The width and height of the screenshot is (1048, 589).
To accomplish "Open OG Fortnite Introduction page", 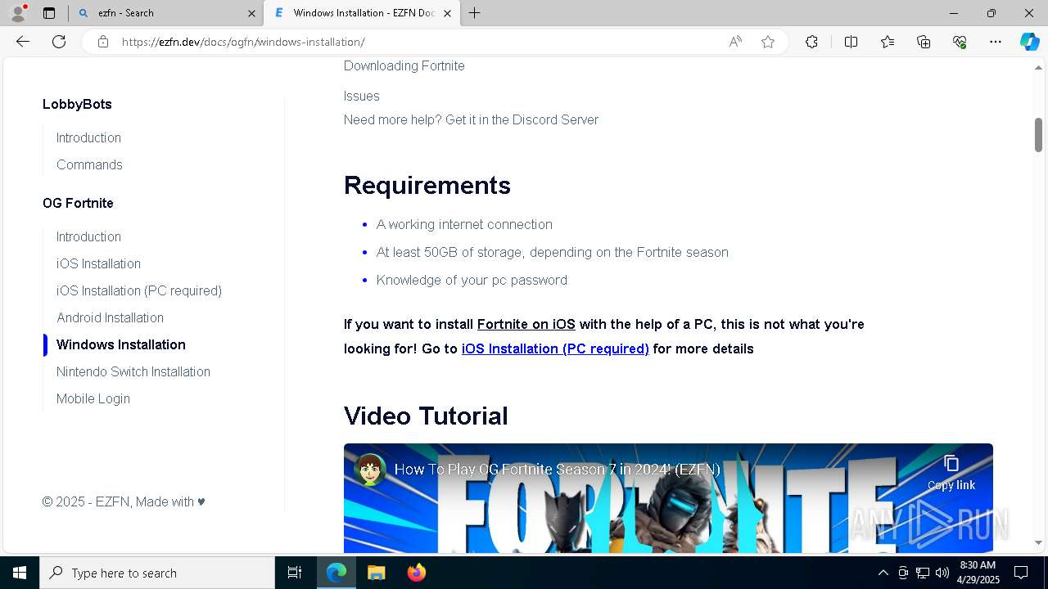I will pos(88,236).
